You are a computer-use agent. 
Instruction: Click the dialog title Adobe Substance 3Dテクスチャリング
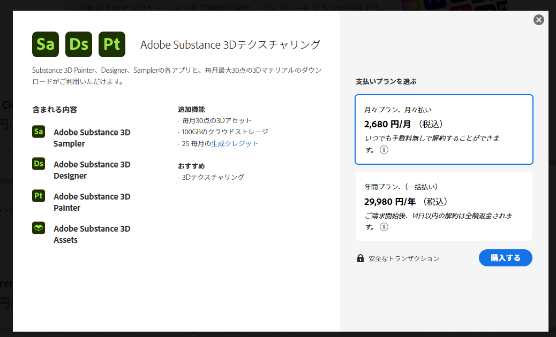(230, 44)
